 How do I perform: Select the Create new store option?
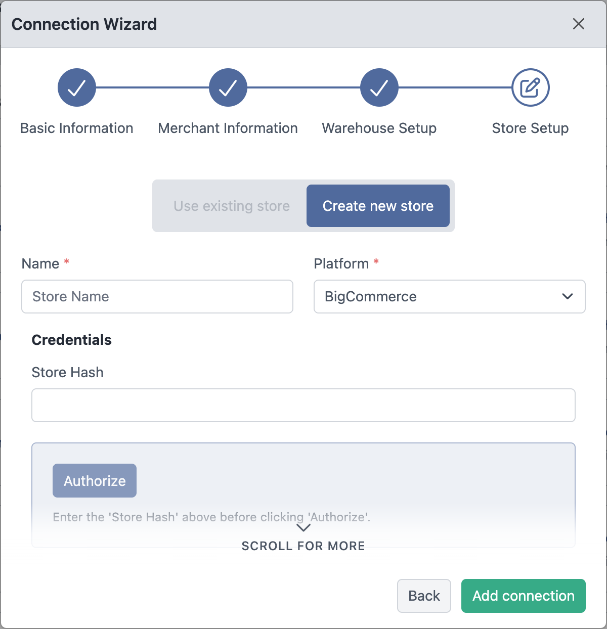pyautogui.click(x=378, y=206)
